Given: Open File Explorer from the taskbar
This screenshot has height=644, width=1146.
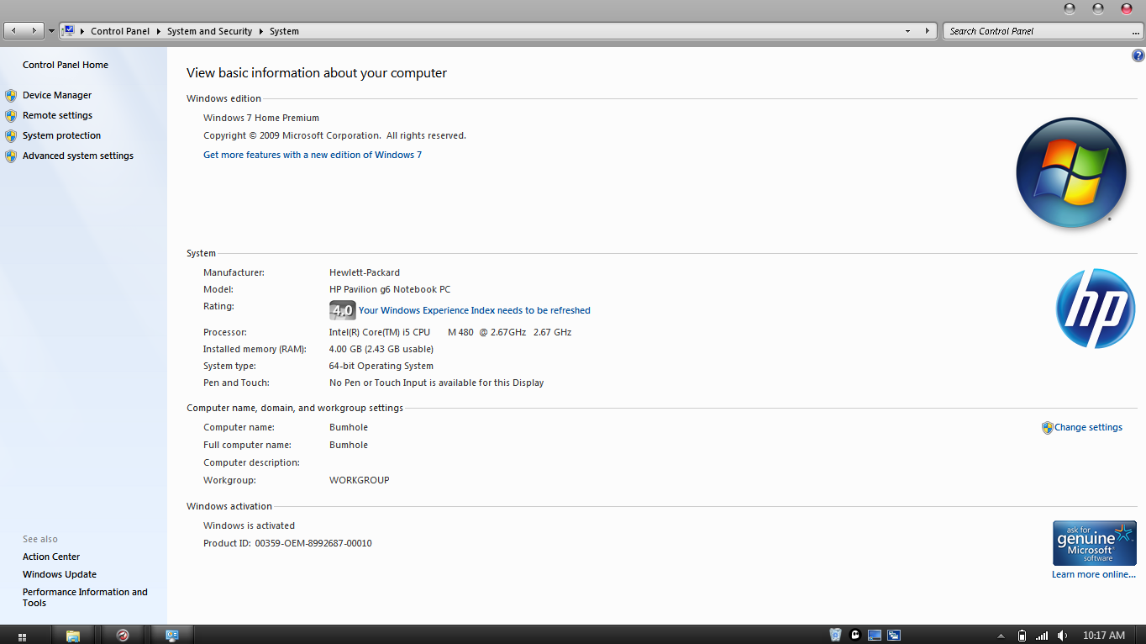Looking at the screenshot, I should (73, 636).
